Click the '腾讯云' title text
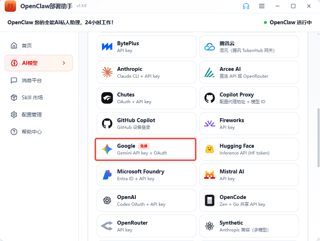320x241 pixels. click(x=227, y=43)
